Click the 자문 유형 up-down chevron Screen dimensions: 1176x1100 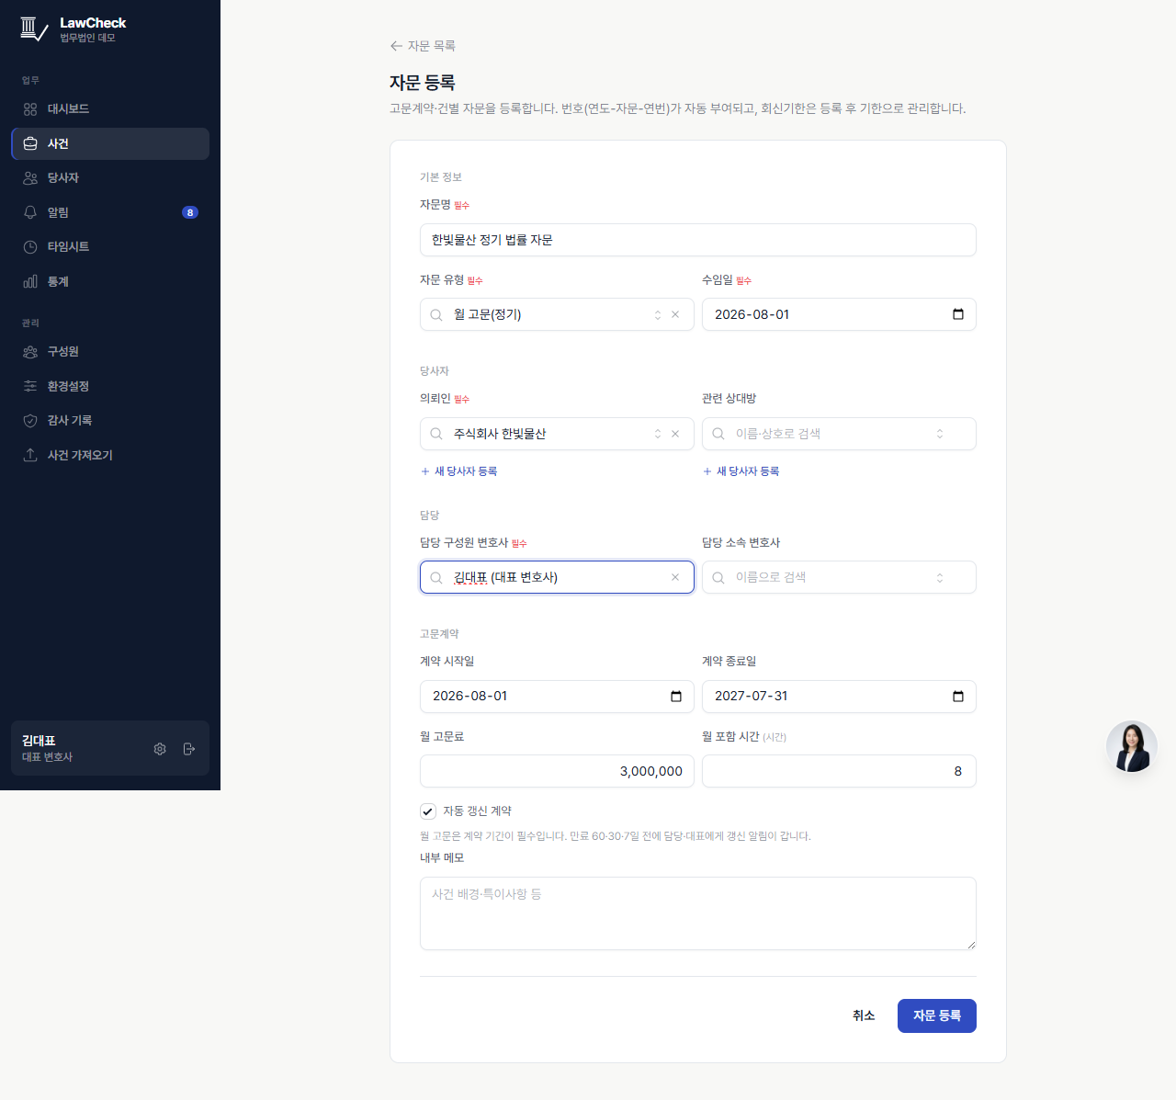coord(658,315)
